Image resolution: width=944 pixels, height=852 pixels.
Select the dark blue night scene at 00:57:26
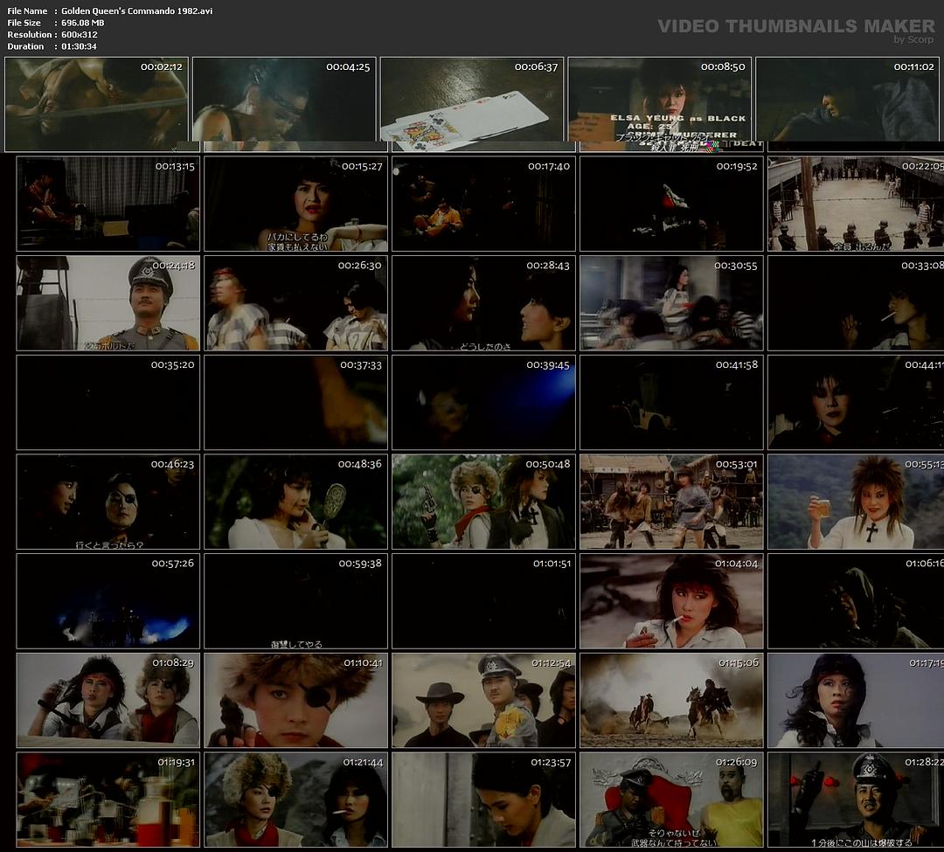[x=108, y=601]
